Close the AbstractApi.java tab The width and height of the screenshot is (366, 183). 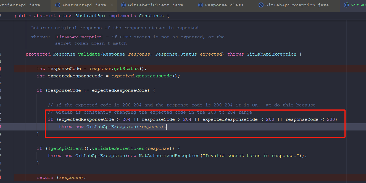click(x=111, y=5)
